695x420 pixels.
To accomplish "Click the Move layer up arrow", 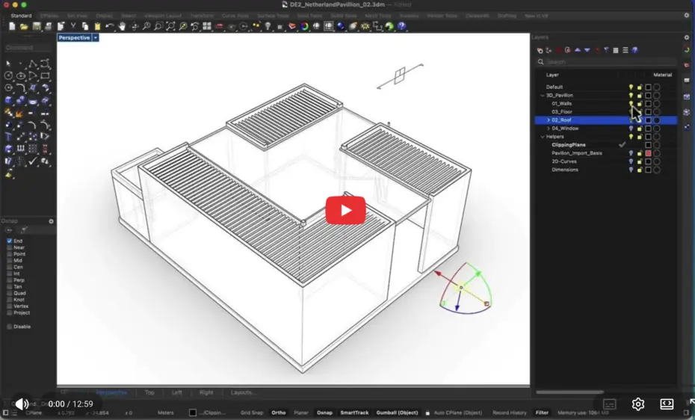I will tap(578, 51).
